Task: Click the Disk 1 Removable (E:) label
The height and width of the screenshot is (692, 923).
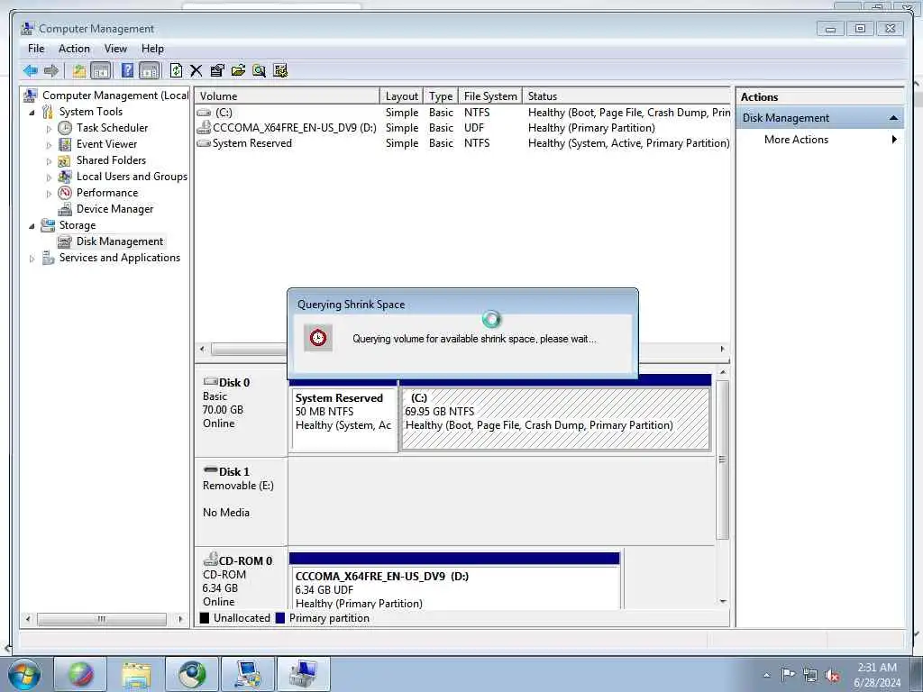Action: coord(241,501)
